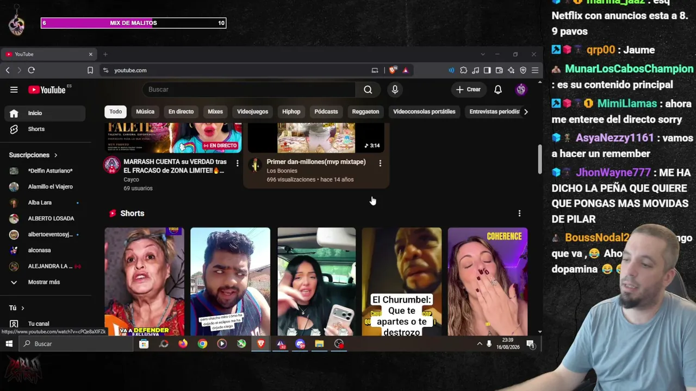This screenshot has height=391, width=696.
Task: Open the ALBERTO LOSADA subscription
Action: pyautogui.click(x=45, y=219)
